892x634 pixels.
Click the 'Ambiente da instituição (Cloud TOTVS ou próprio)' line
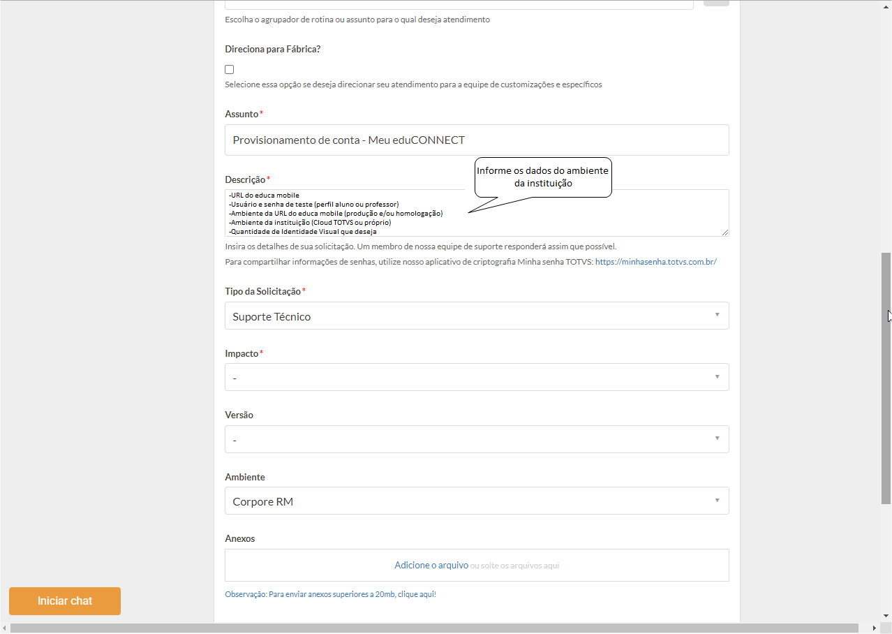coord(310,222)
